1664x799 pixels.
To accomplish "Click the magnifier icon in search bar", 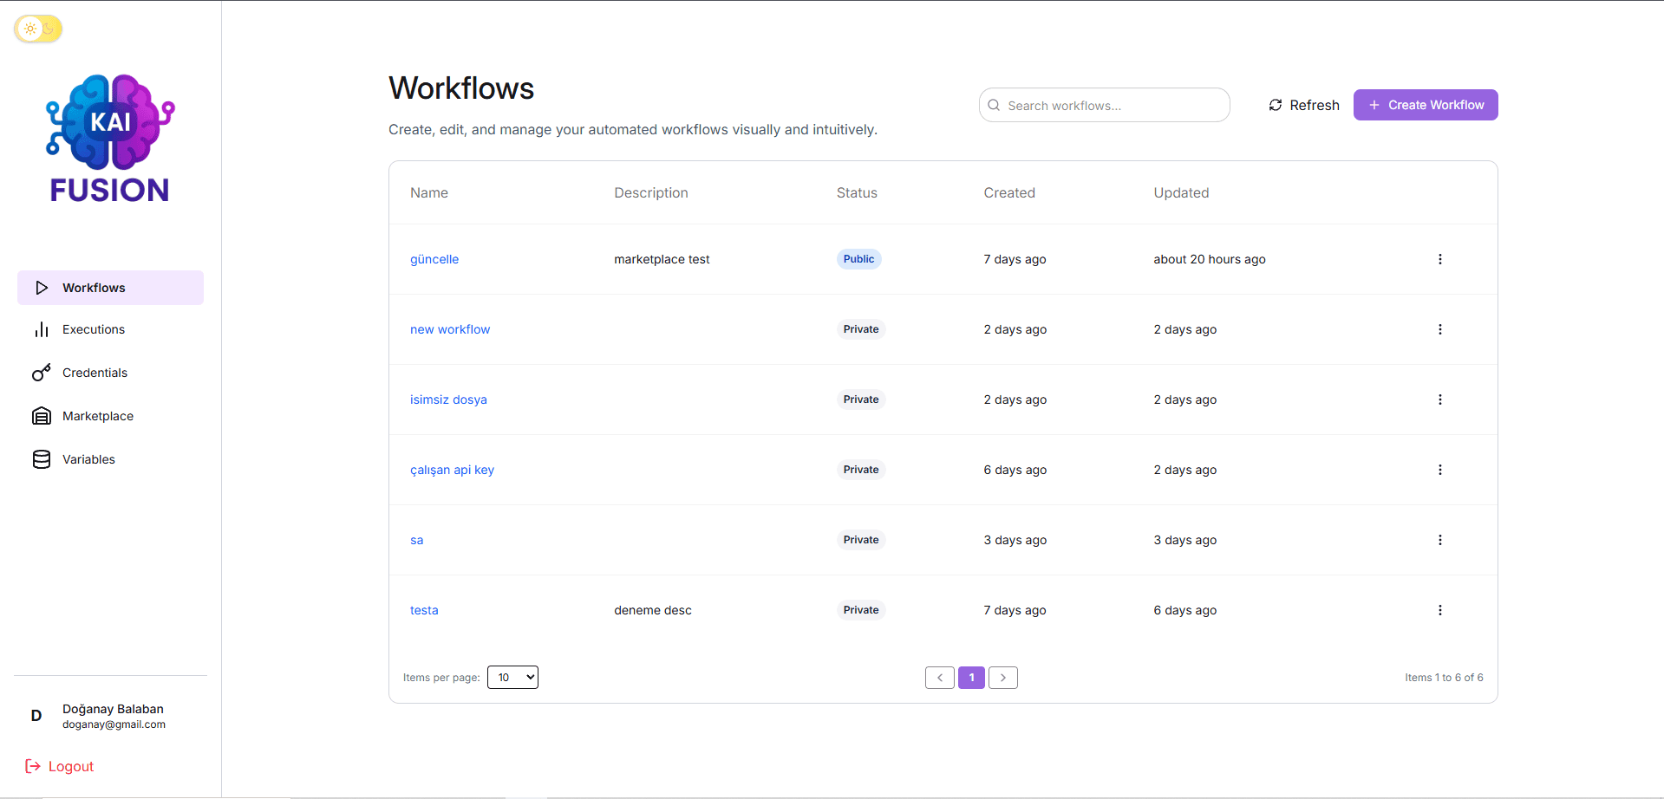I will (x=995, y=105).
